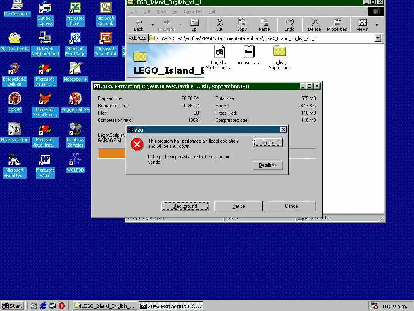This screenshot has height=311, width=414.
Task: Select Microsoft Visual FoxPro shortcut
Action: coord(45,104)
